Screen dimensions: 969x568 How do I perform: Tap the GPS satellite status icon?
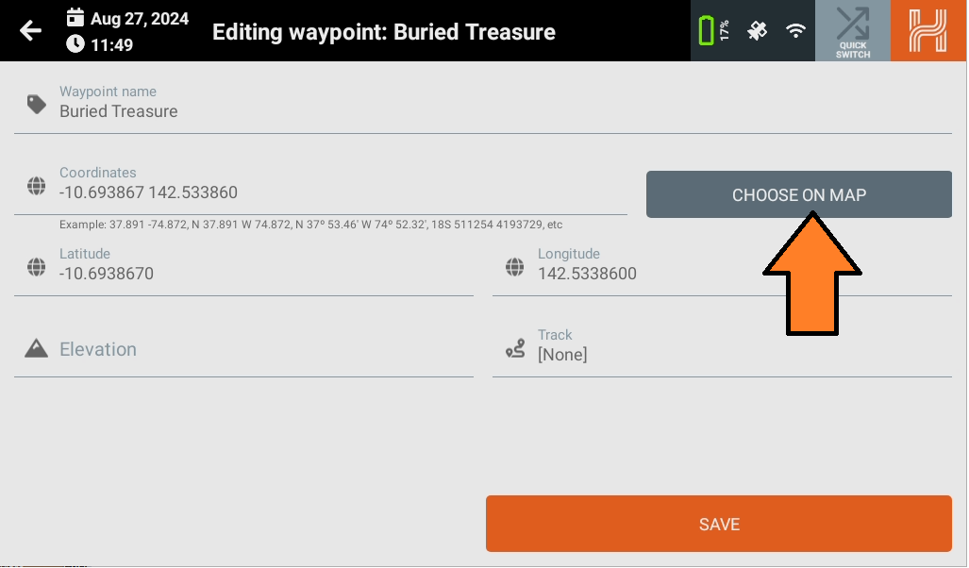click(757, 30)
